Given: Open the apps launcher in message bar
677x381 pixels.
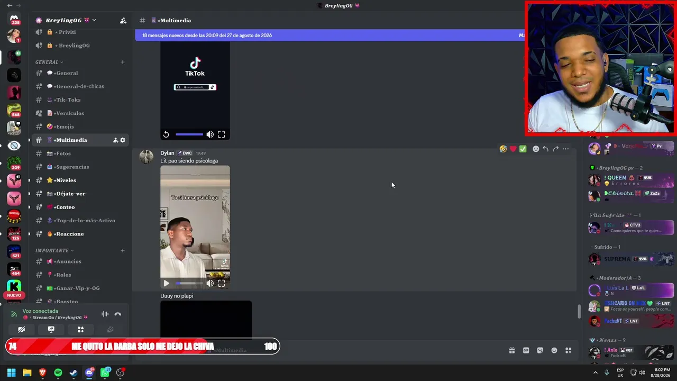Looking at the screenshot, I should (569, 350).
